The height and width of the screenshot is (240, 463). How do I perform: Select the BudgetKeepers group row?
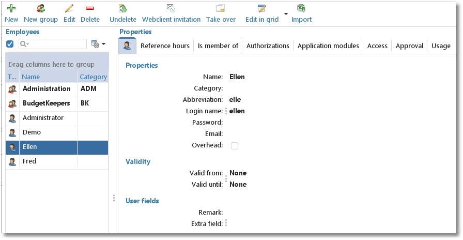point(57,104)
